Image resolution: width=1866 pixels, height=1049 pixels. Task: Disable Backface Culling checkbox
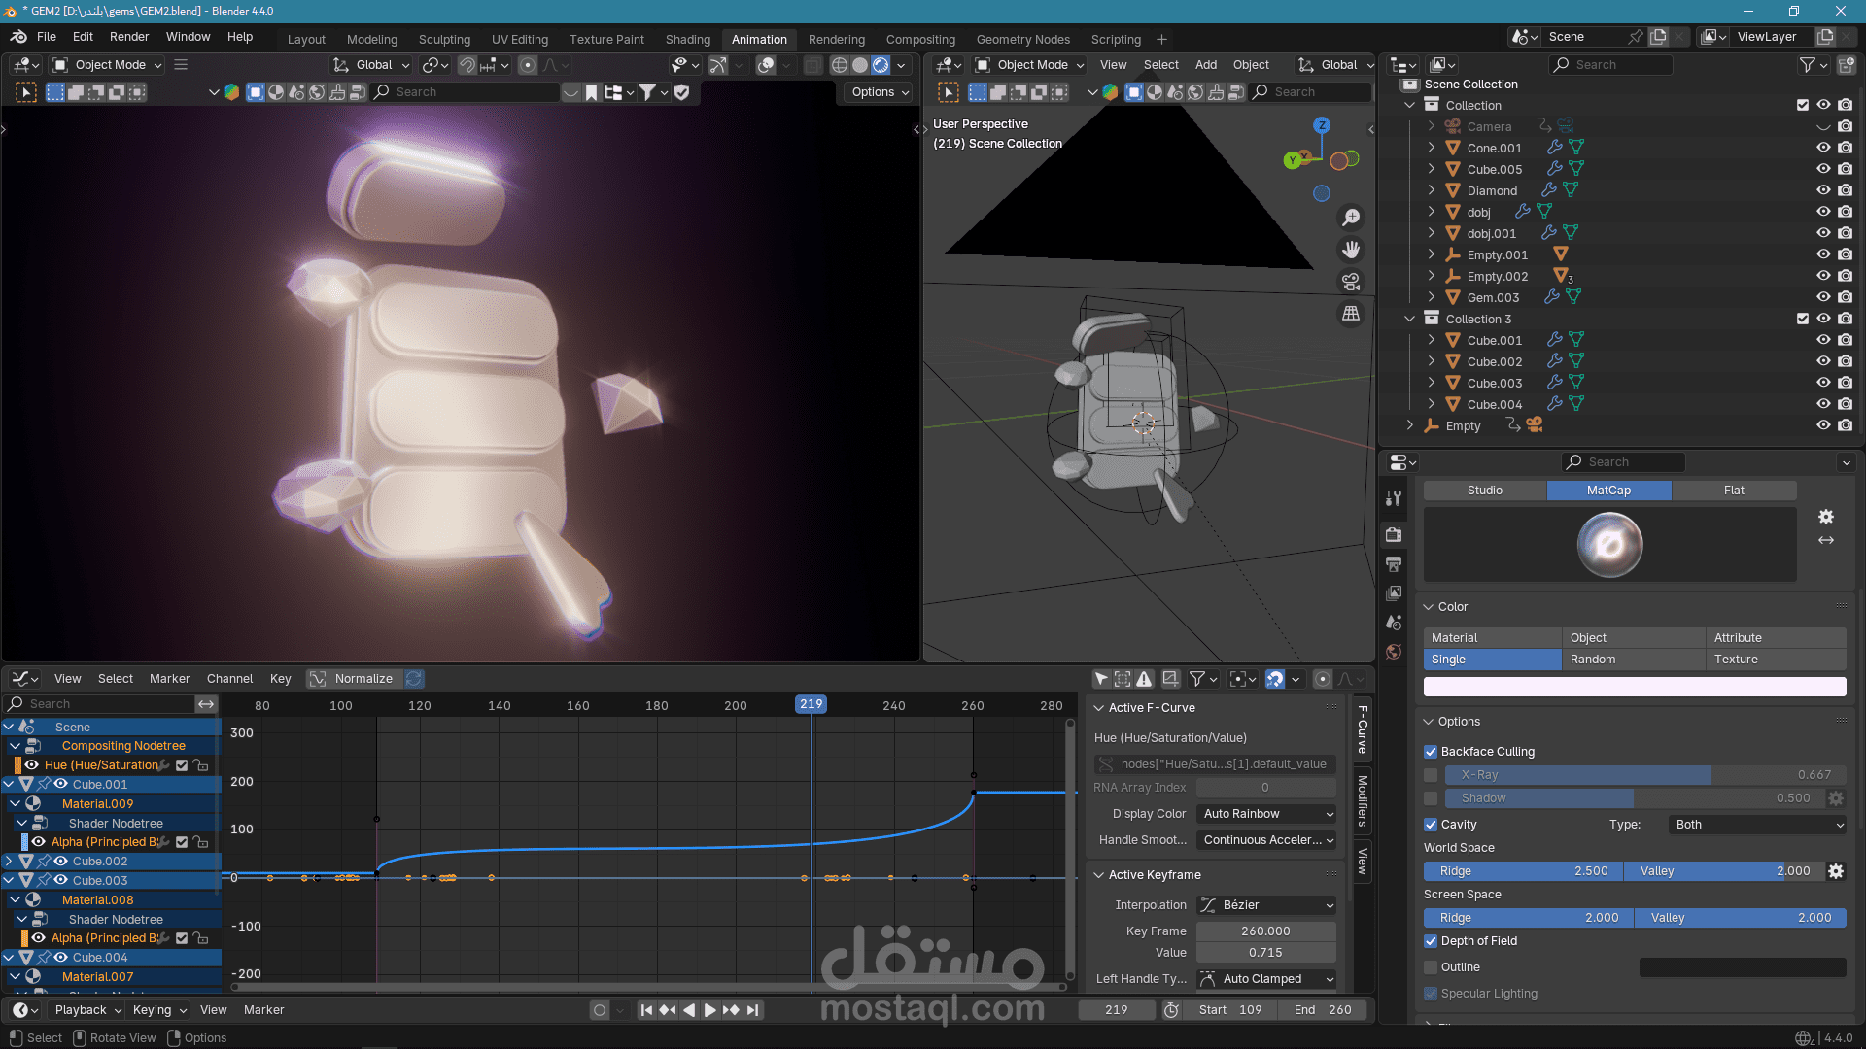pos(1431,752)
